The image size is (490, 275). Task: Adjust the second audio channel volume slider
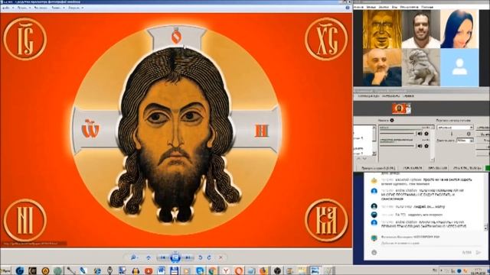[x=397, y=146]
